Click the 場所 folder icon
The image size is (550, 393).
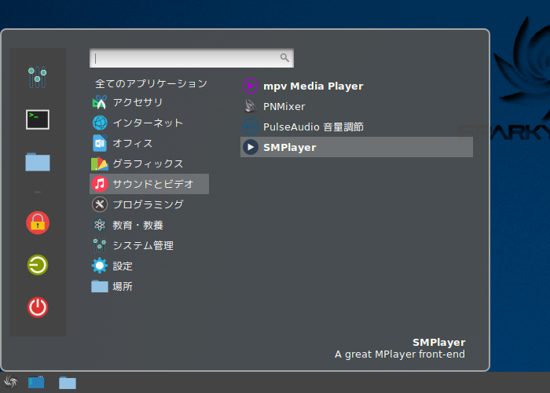[x=100, y=286]
